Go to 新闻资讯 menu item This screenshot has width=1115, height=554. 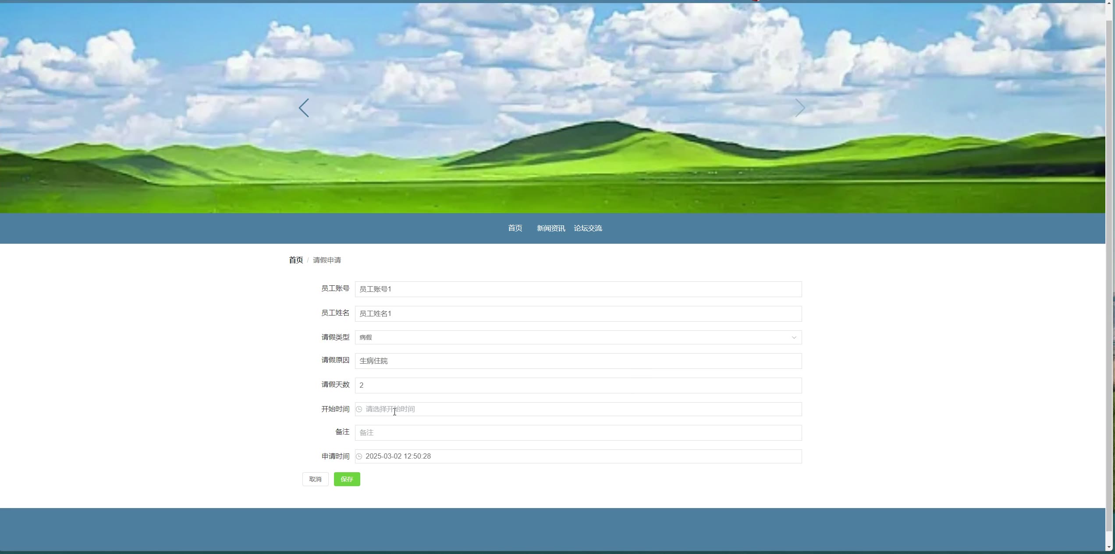coord(551,228)
